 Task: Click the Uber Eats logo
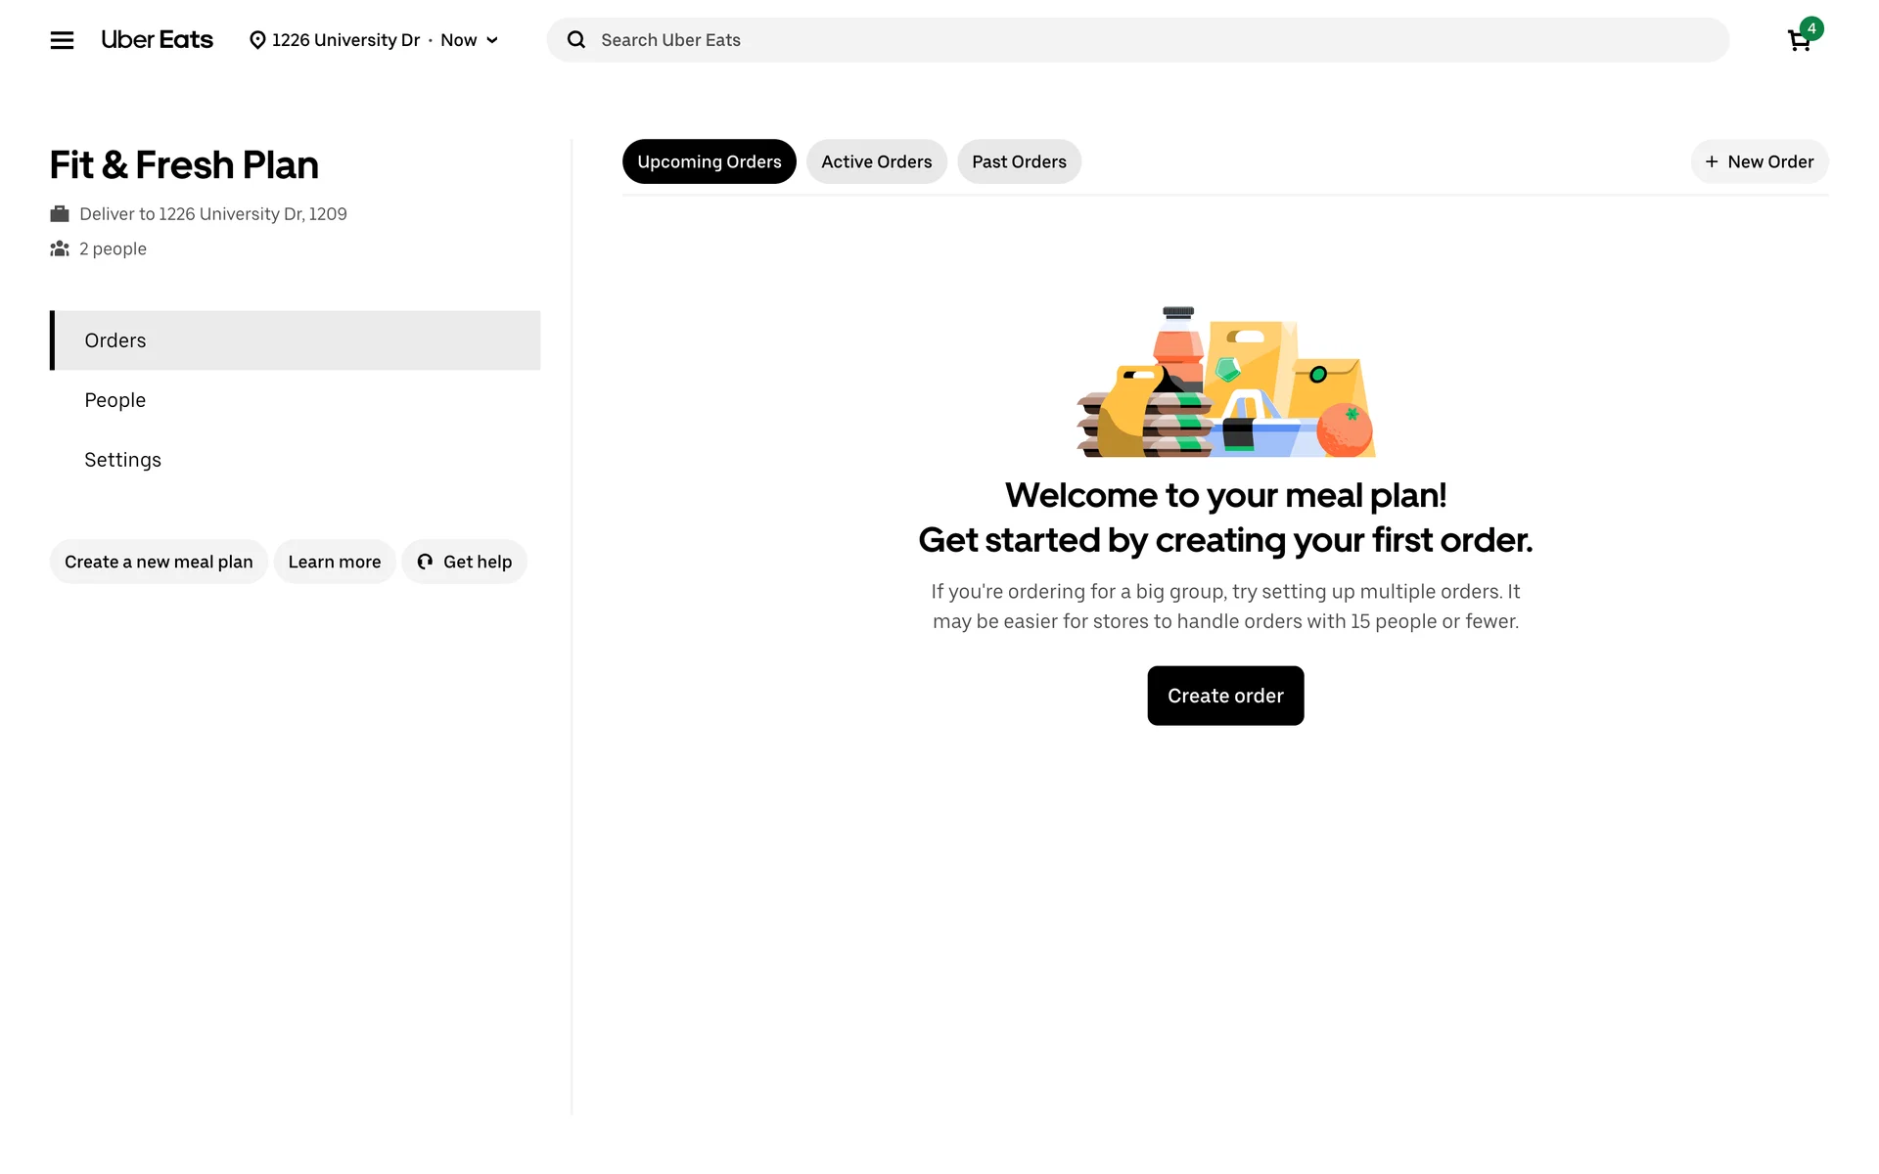tap(157, 40)
